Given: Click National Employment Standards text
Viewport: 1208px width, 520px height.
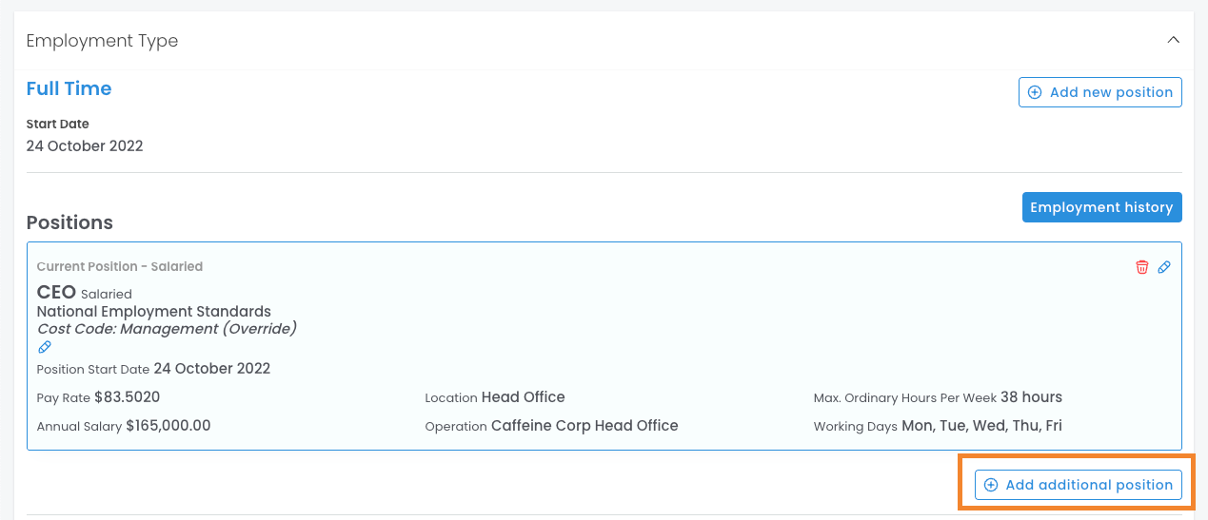Looking at the screenshot, I should click(x=153, y=311).
